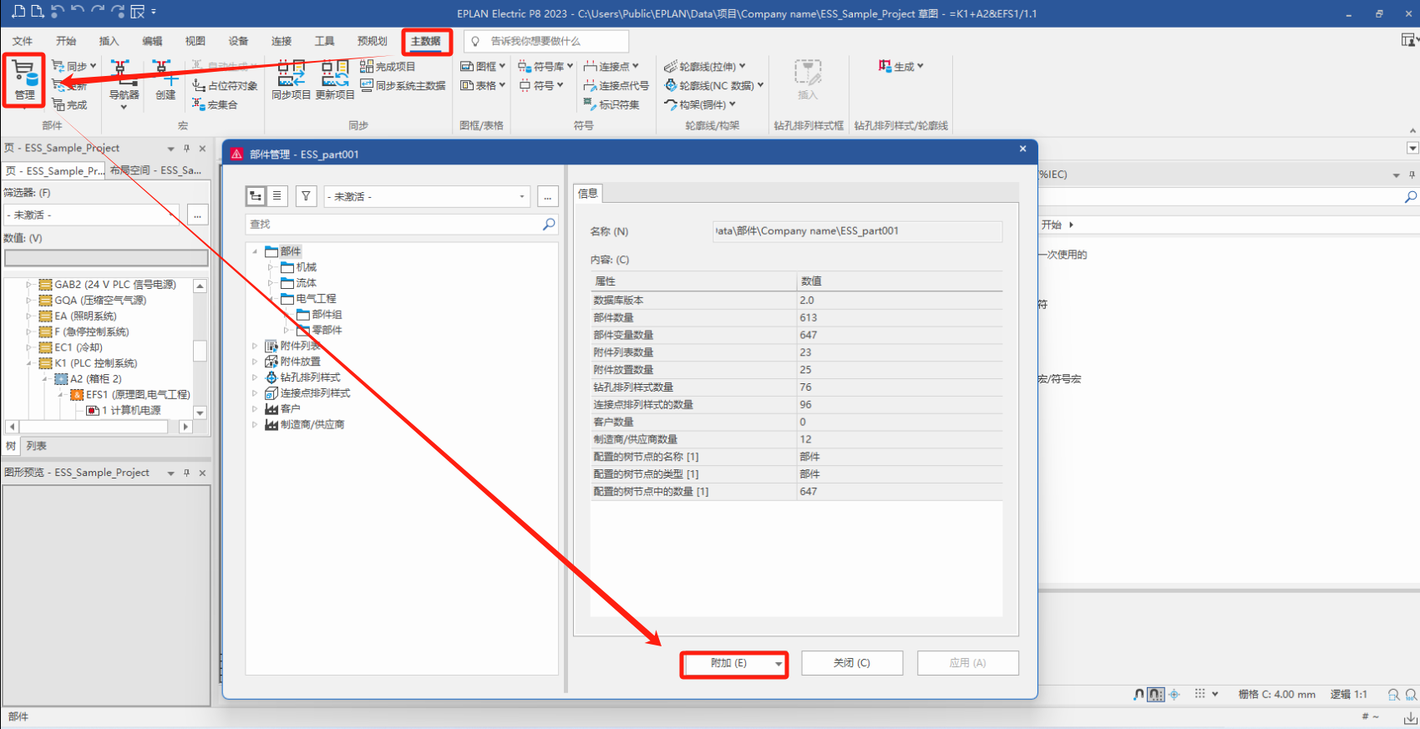
Task: Select the 信息 tab in parts dialog
Action: [x=588, y=193]
